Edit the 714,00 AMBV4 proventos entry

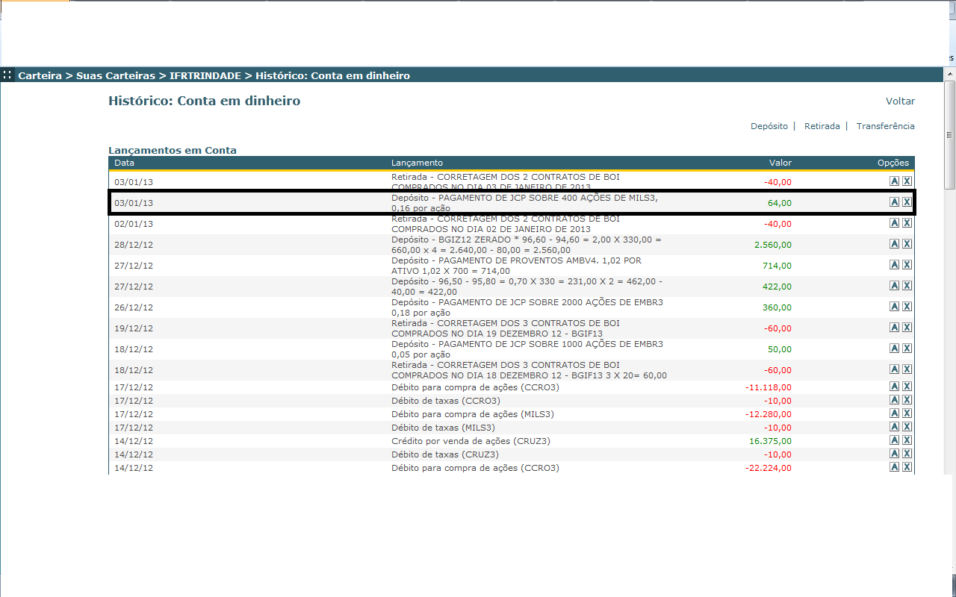tap(894, 265)
